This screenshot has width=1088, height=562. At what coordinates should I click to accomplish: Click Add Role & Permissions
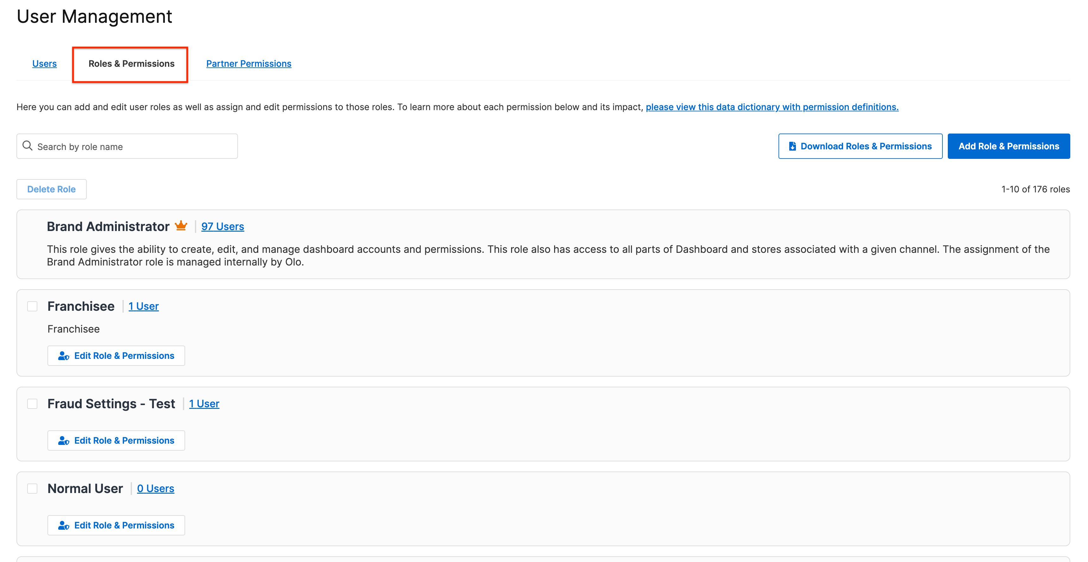tap(1009, 146)
